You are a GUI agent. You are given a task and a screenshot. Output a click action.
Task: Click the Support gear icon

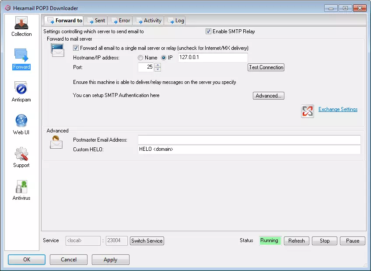point(21,154)
